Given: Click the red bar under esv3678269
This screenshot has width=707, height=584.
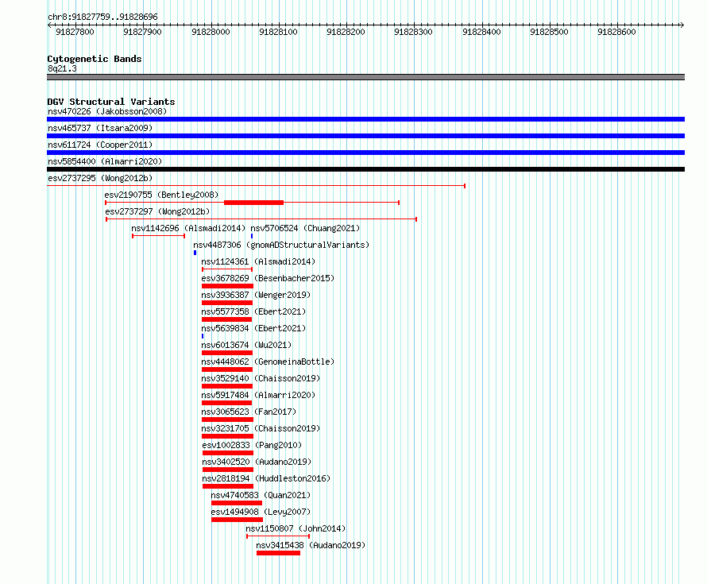Looking at the screenshot, I should [228, 286].
